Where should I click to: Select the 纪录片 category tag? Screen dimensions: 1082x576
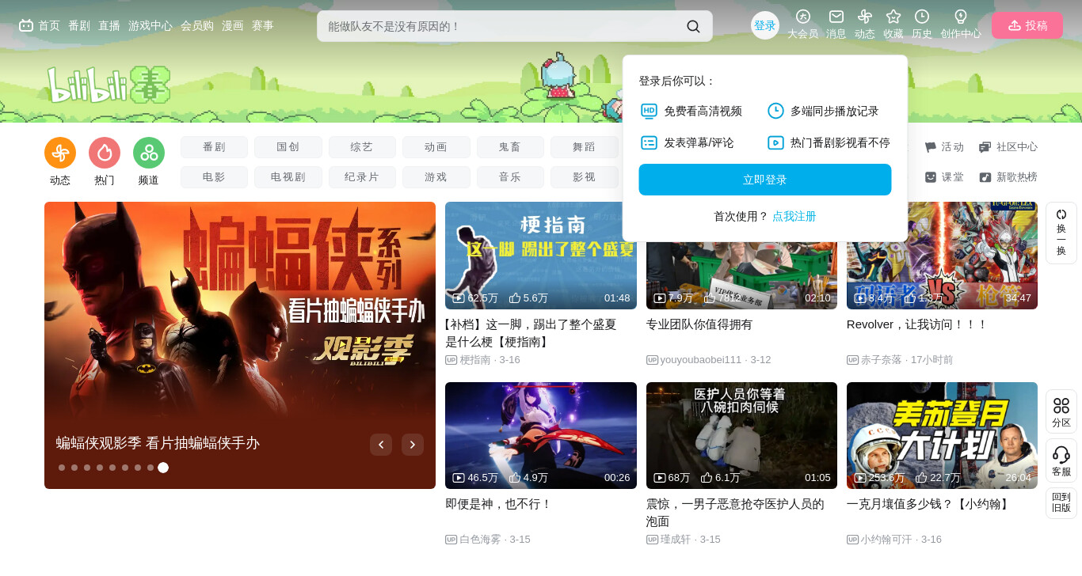pos(362,177)
